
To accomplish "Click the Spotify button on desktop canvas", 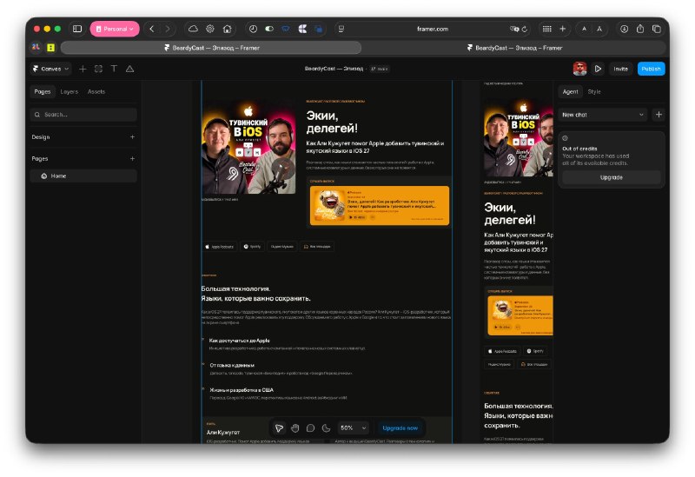I will pos(253,247).
